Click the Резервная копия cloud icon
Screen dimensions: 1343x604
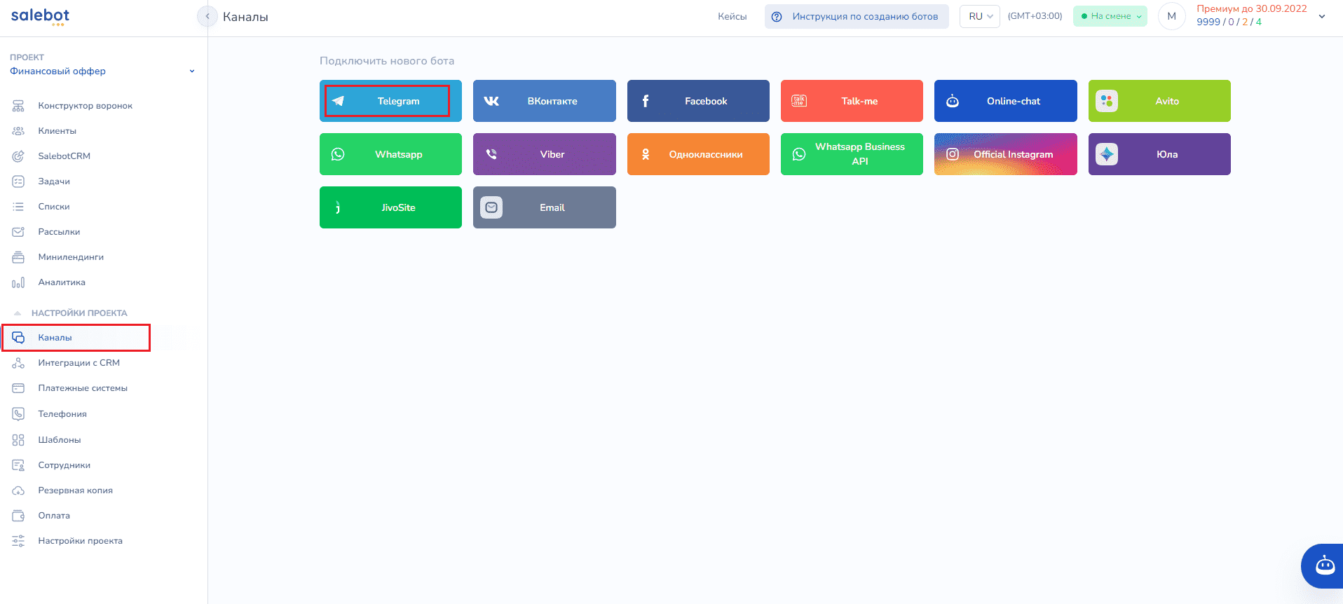(18, 490)
